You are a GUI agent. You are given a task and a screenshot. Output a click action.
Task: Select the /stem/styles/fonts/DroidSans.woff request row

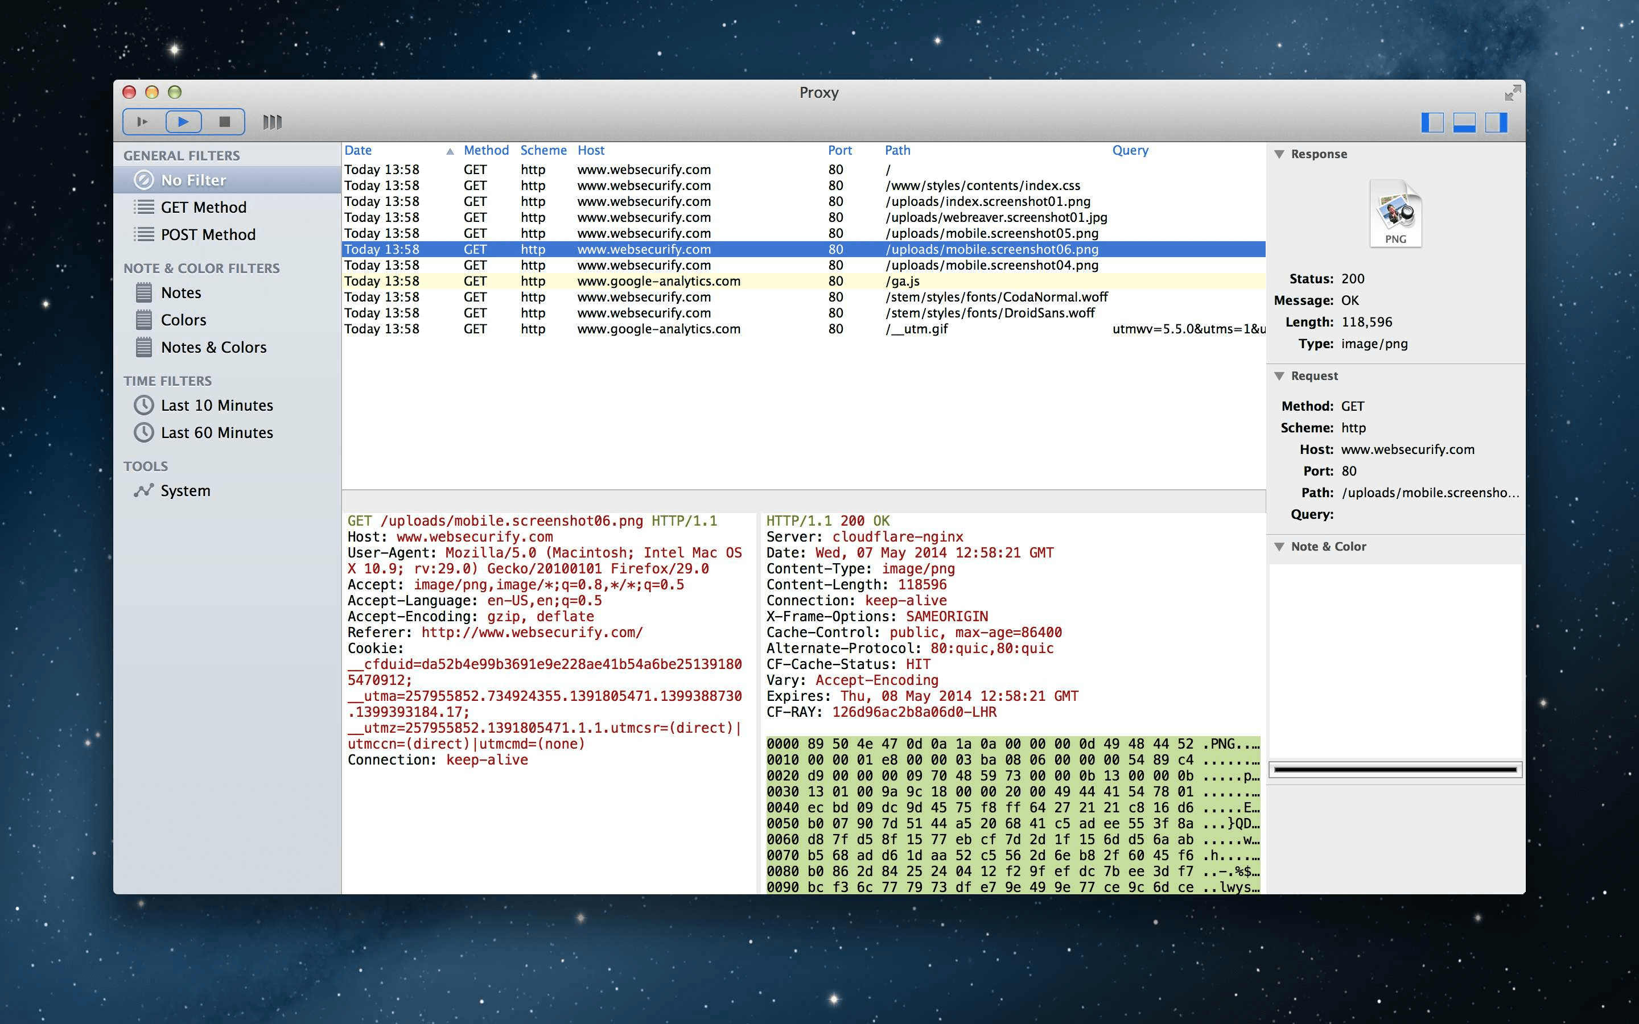click(803, 313)
